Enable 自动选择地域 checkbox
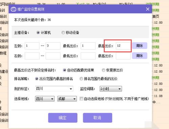This screenshot has height=129, width=169. click(81, 99)
